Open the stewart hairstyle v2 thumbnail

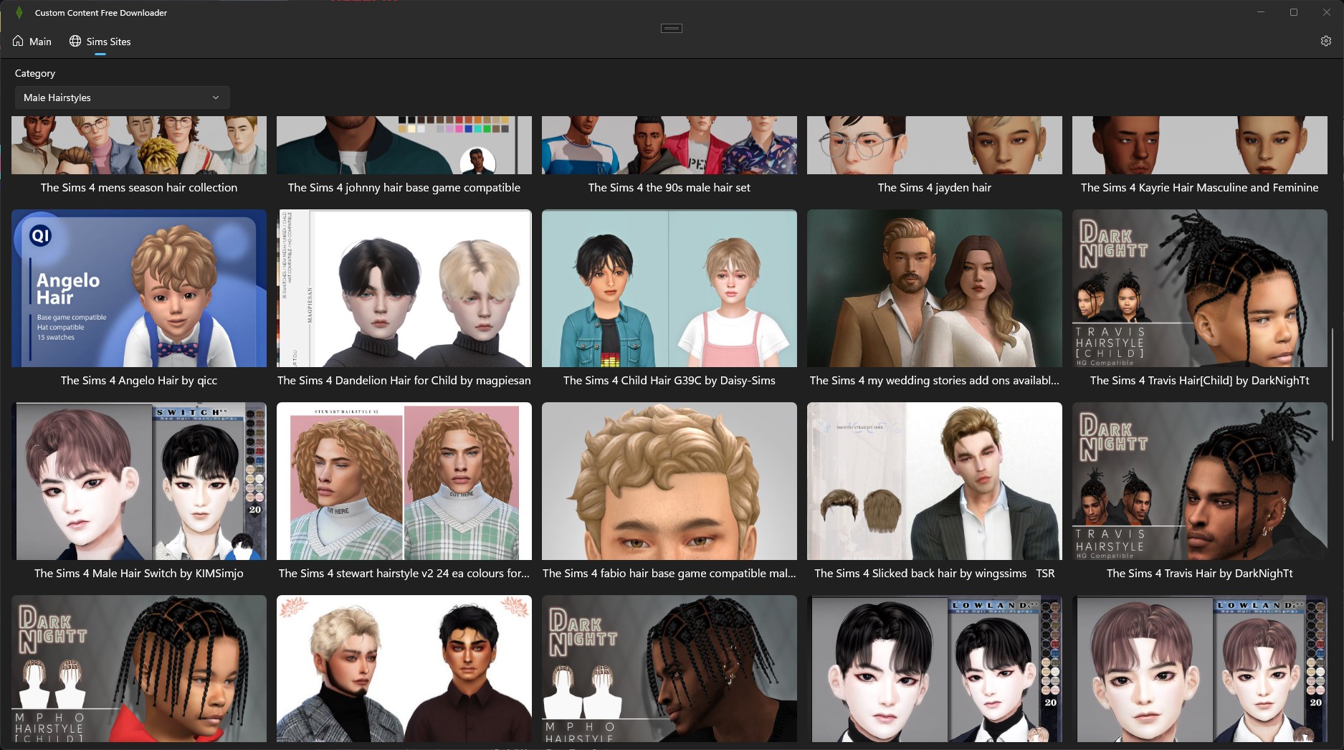tap(404, 481)
